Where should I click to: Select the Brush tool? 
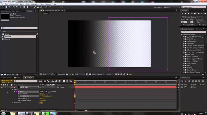pos(35,7)
